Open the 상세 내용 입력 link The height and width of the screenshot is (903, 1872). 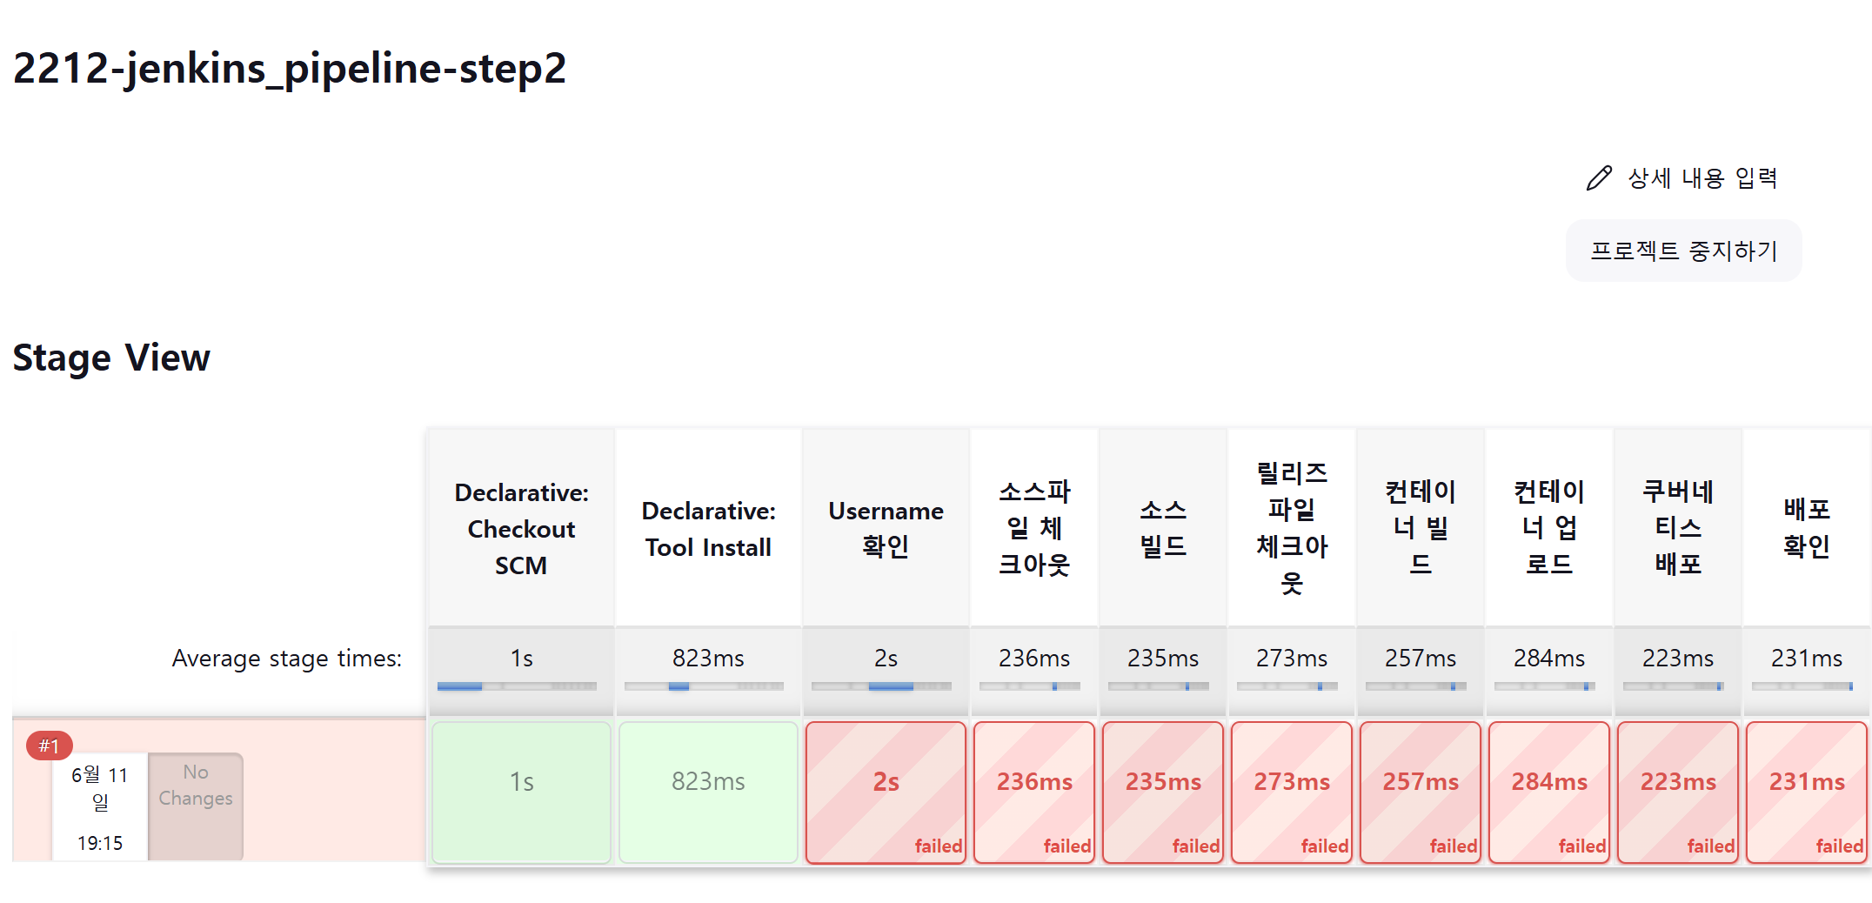point(1702,178)
